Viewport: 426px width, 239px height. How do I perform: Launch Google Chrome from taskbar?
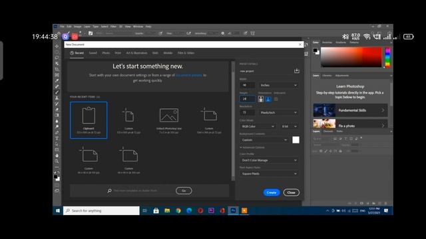(178, 210)
